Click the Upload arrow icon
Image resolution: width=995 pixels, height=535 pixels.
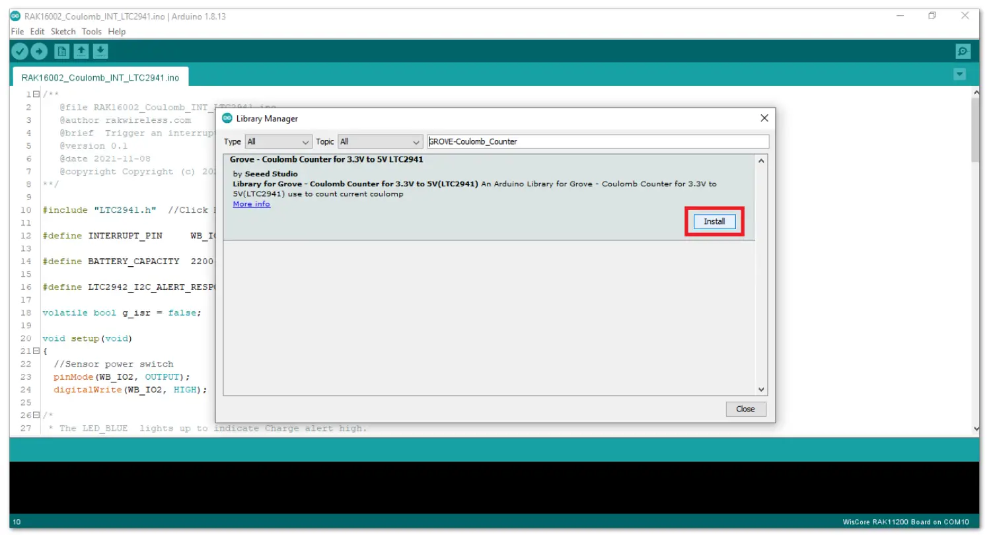pyautogui.click(x=39, y=51)
